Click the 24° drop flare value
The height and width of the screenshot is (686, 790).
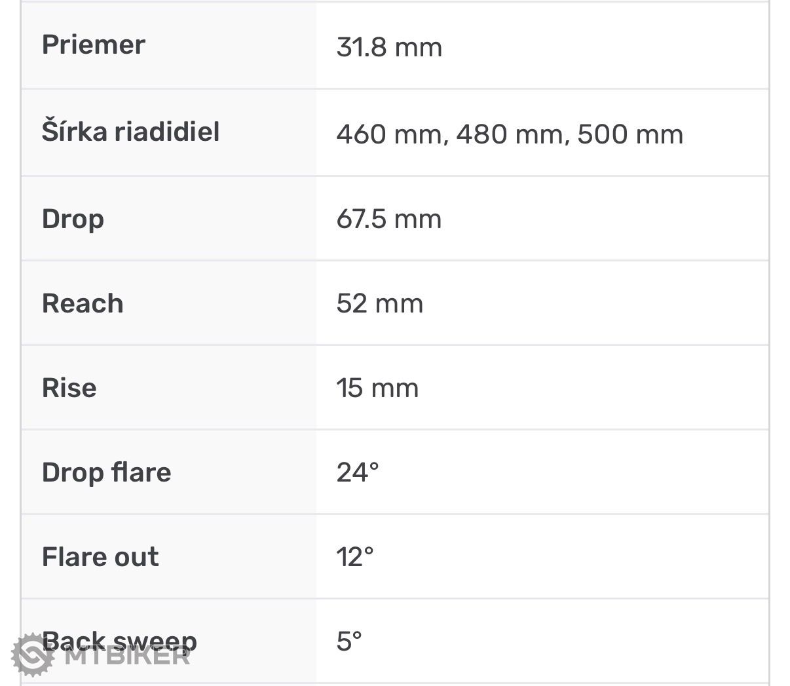click(358, 472)
